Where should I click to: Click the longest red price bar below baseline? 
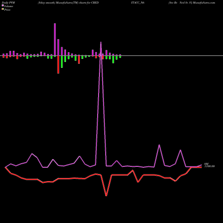58,64
